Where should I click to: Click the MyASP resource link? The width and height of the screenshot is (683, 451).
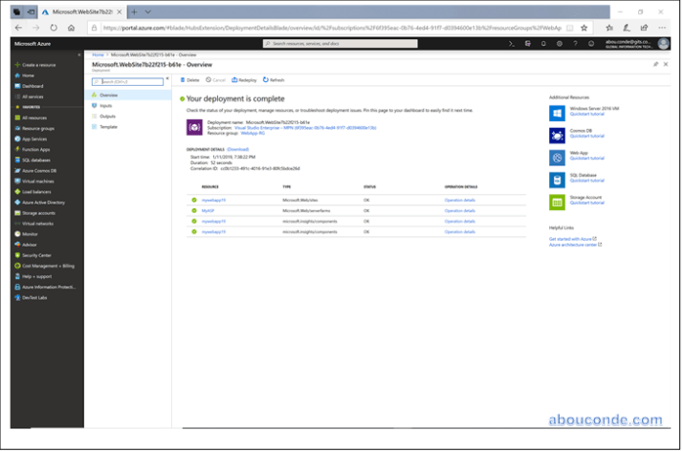click(207, 210)
